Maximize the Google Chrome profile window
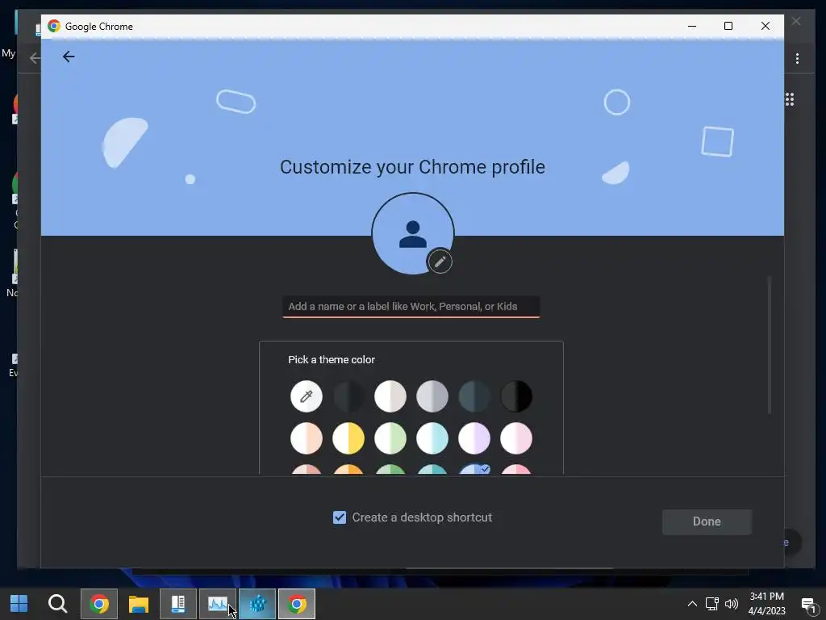Image resolution: width=826 pixels, height=620 pixels. [728, 26]
